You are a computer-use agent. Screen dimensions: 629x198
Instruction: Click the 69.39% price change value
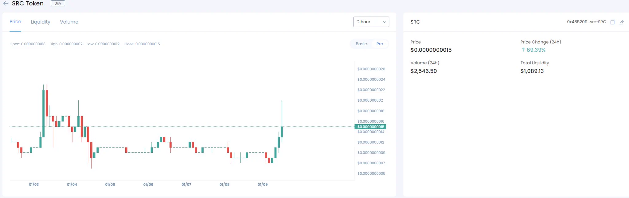[536, 50]
